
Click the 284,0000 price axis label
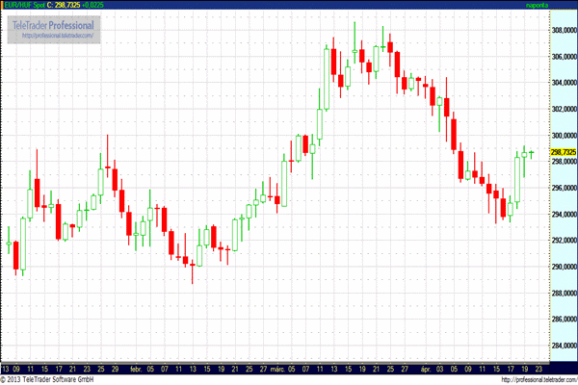coord(562,346)
